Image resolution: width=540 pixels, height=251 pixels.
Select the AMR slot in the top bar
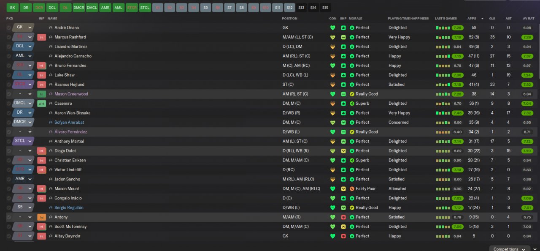[x=105, y=8]
